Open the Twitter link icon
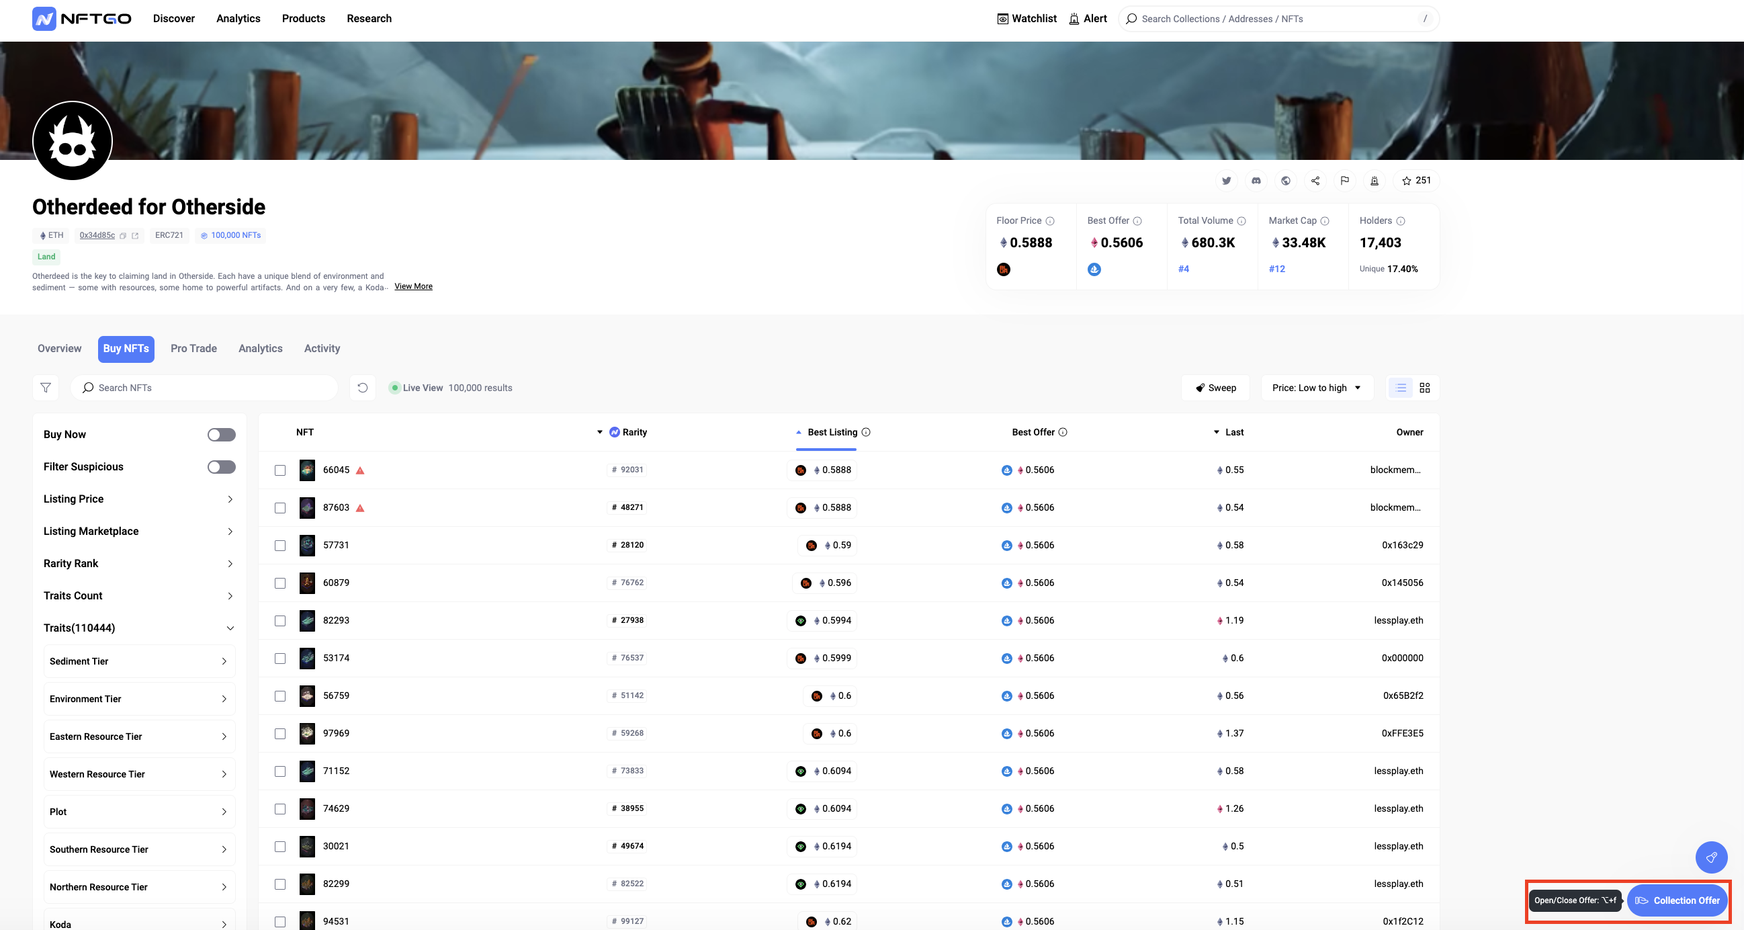 pos(1226,181)
